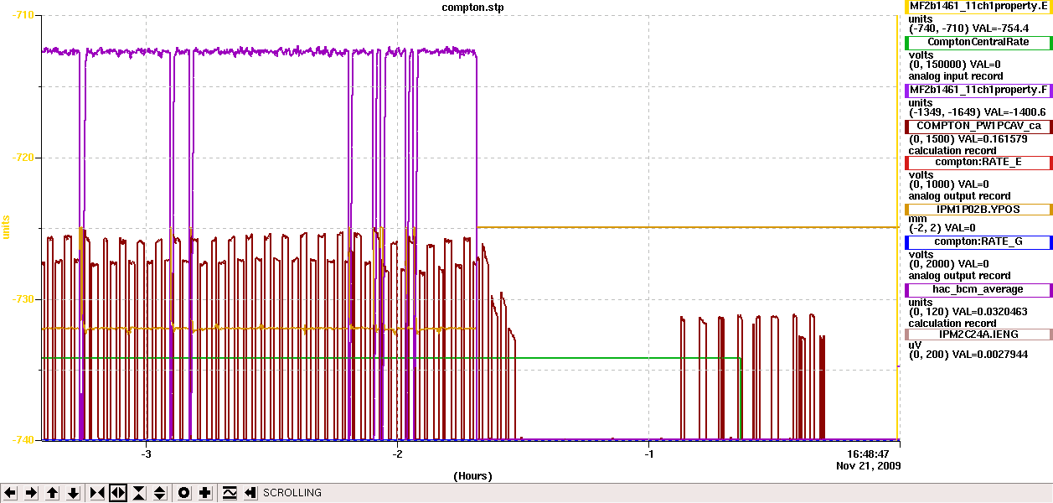
Task: Click red color swatch of compton:RATE_E
Action: coord(908,162)
